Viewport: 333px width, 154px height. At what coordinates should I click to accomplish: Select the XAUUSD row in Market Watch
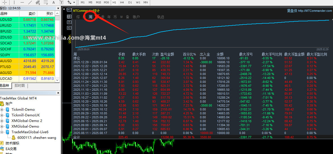tap(27, 61)
